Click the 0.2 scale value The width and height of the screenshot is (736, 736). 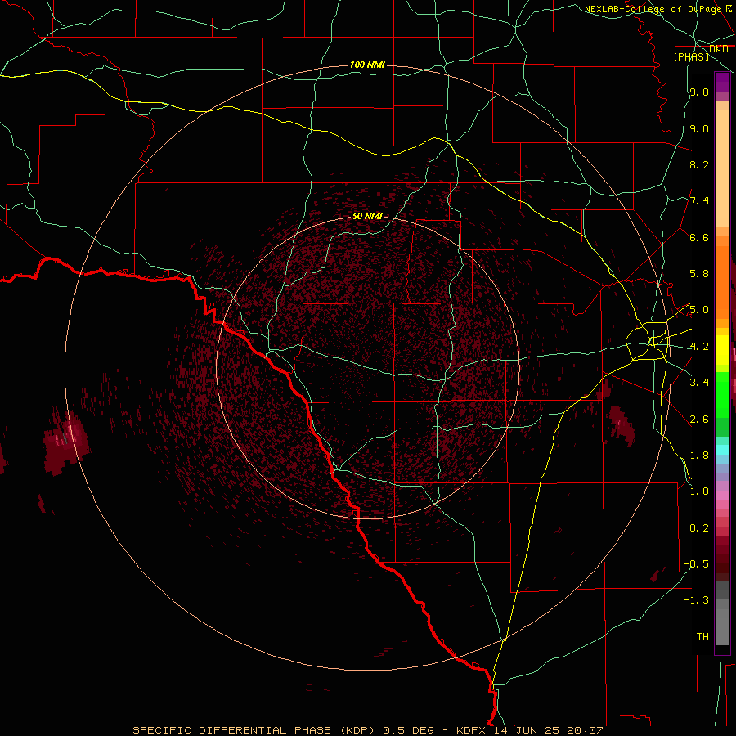(x=699, y=528)
